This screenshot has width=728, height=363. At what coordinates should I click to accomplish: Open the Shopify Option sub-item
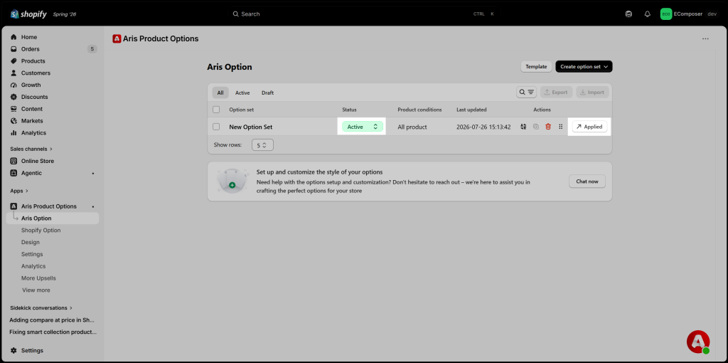coord(41,230)
